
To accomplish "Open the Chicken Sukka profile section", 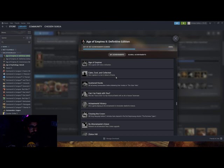I will (53, 27).
